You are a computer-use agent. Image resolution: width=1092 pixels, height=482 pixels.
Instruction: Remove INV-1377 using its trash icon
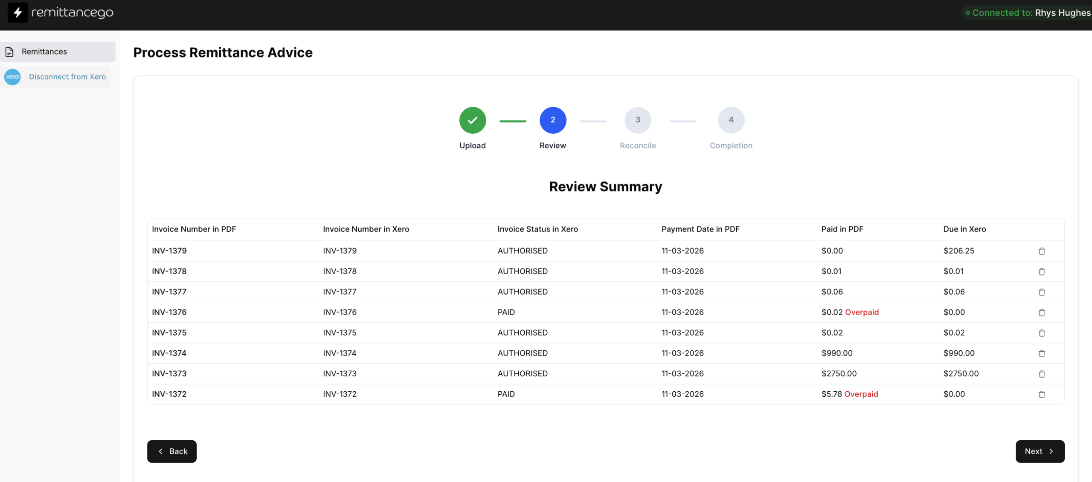pos(1041,292)
